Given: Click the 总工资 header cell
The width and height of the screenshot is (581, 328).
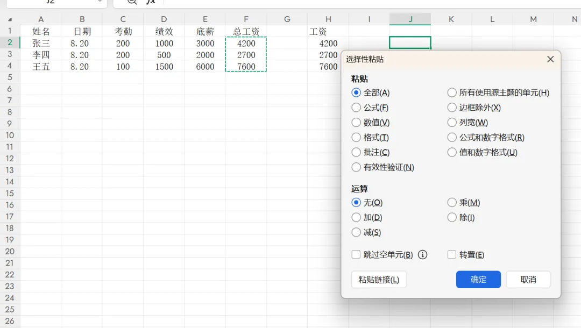Looking at the screenshot, I should point(246,32).
